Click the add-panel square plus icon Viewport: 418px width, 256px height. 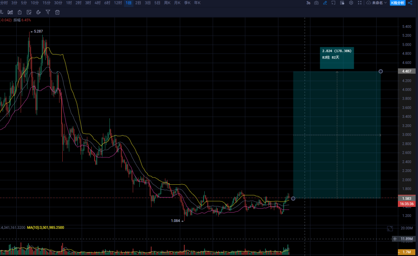point(334,3)
